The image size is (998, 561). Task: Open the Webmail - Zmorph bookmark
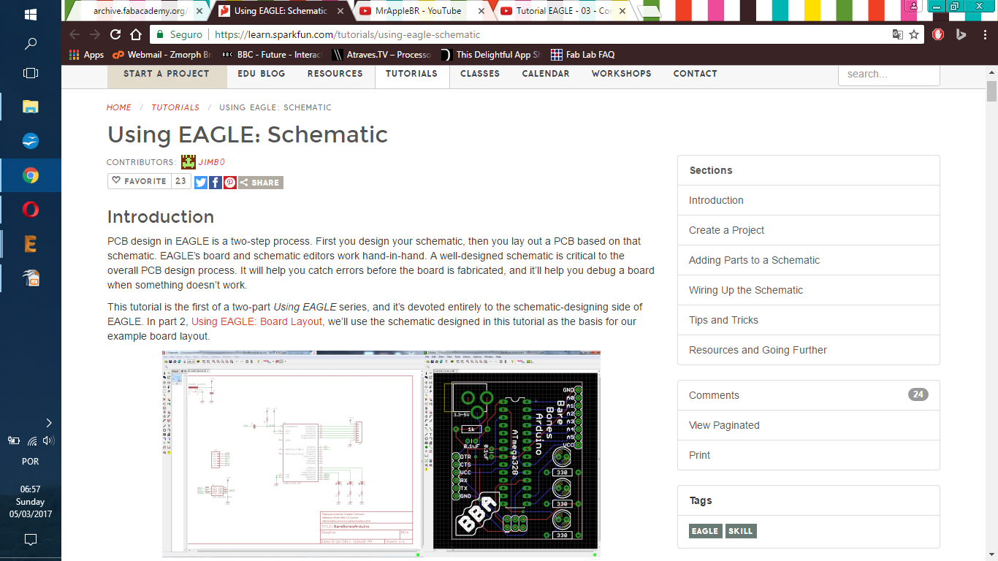(x=162, y=55)
